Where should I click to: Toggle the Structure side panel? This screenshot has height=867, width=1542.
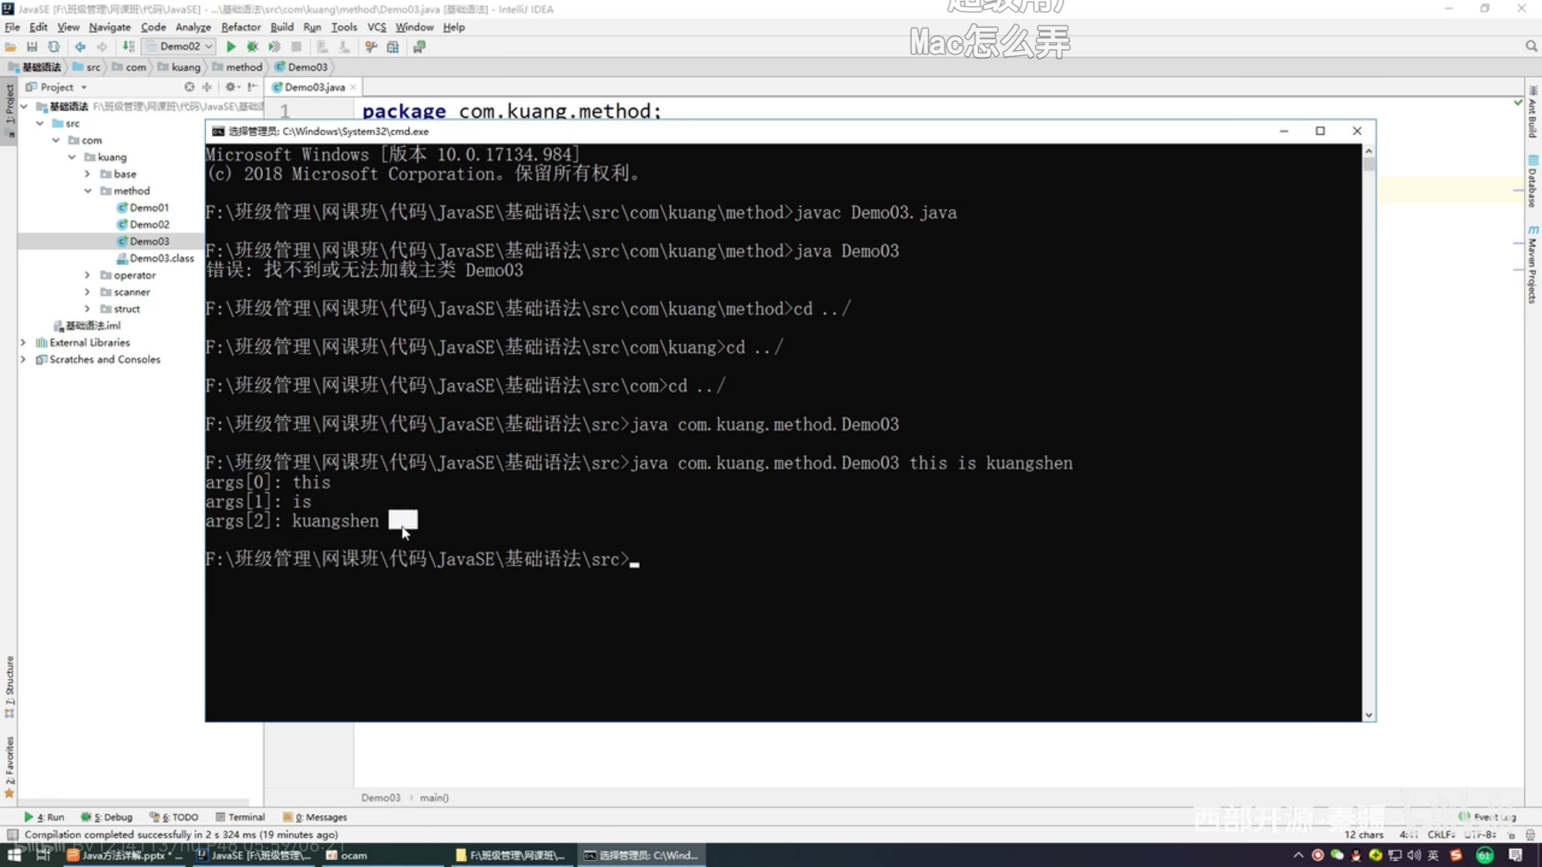[x=9, y=687]
